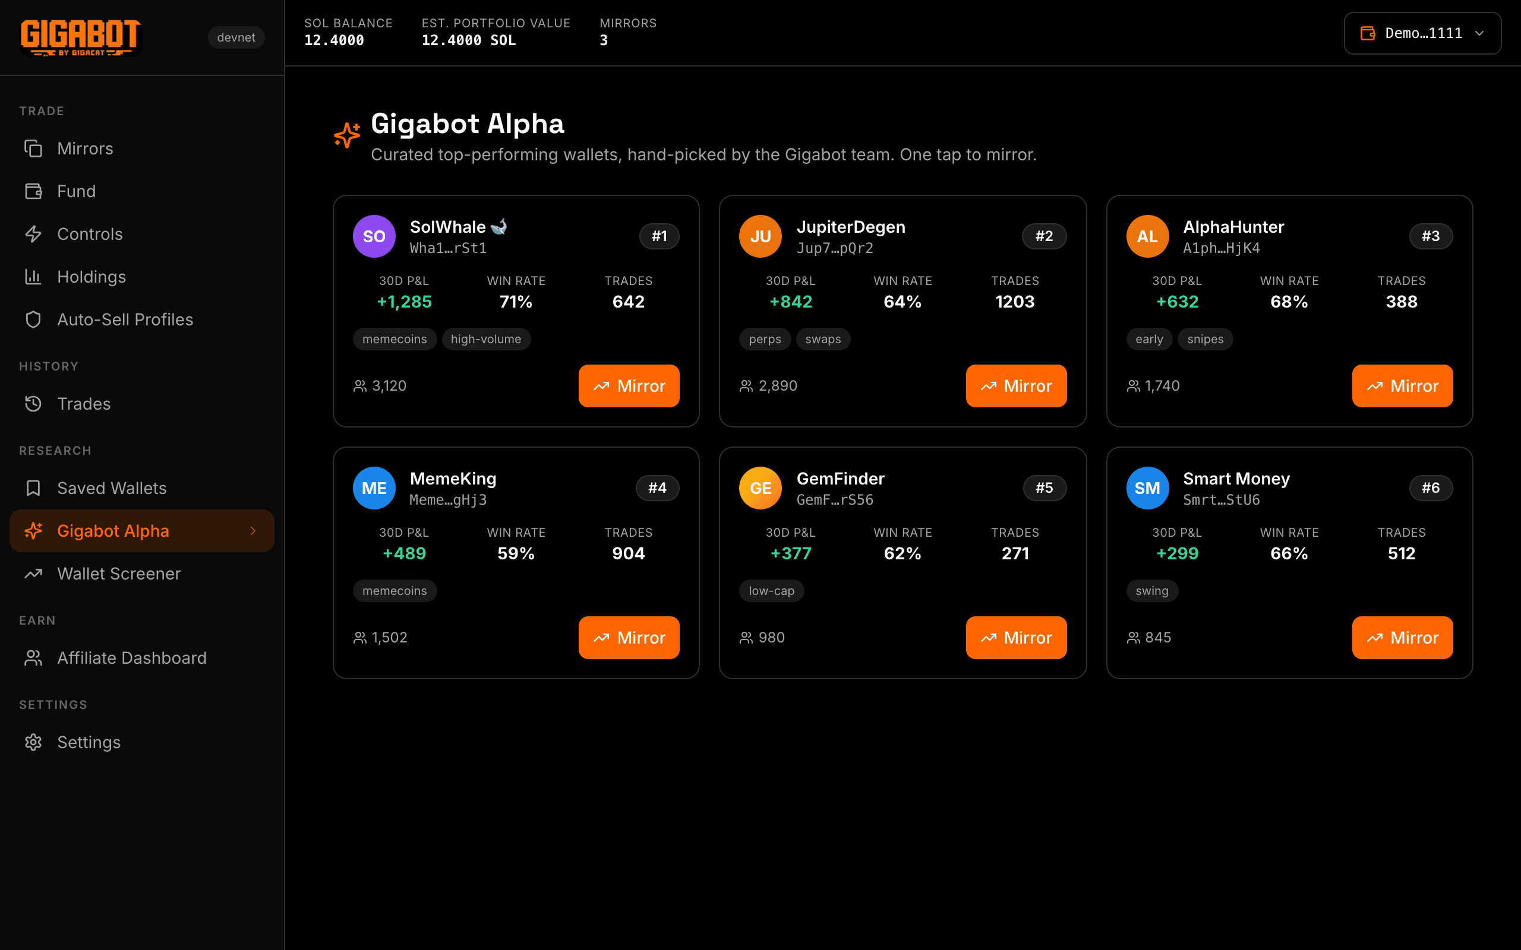Click the 12.4000 SOL portfolio value
Viewport: 1521px width, 950px height.
468,40
